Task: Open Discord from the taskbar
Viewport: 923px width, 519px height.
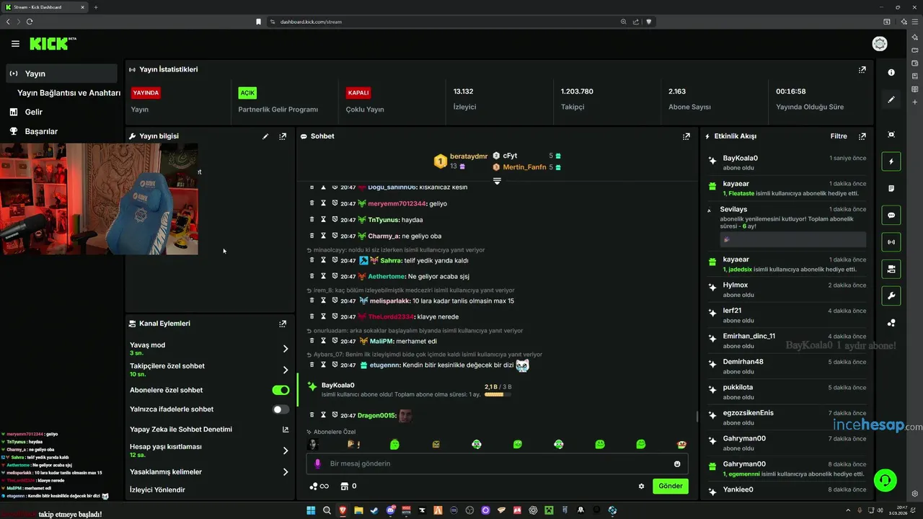Action: [390, 510]
